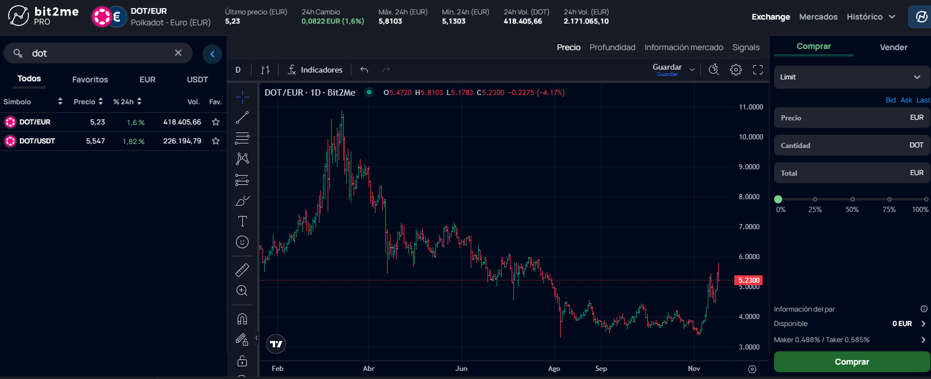Go to the Mercados page
Viewport: 931px width, 379px height.
click(818, 17)
